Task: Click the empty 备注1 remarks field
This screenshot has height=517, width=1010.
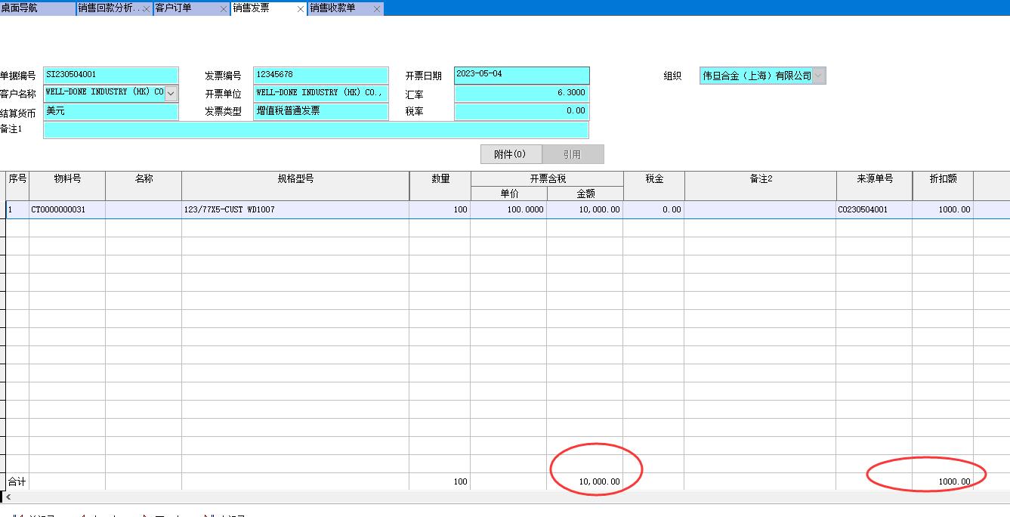Action: 315,129
